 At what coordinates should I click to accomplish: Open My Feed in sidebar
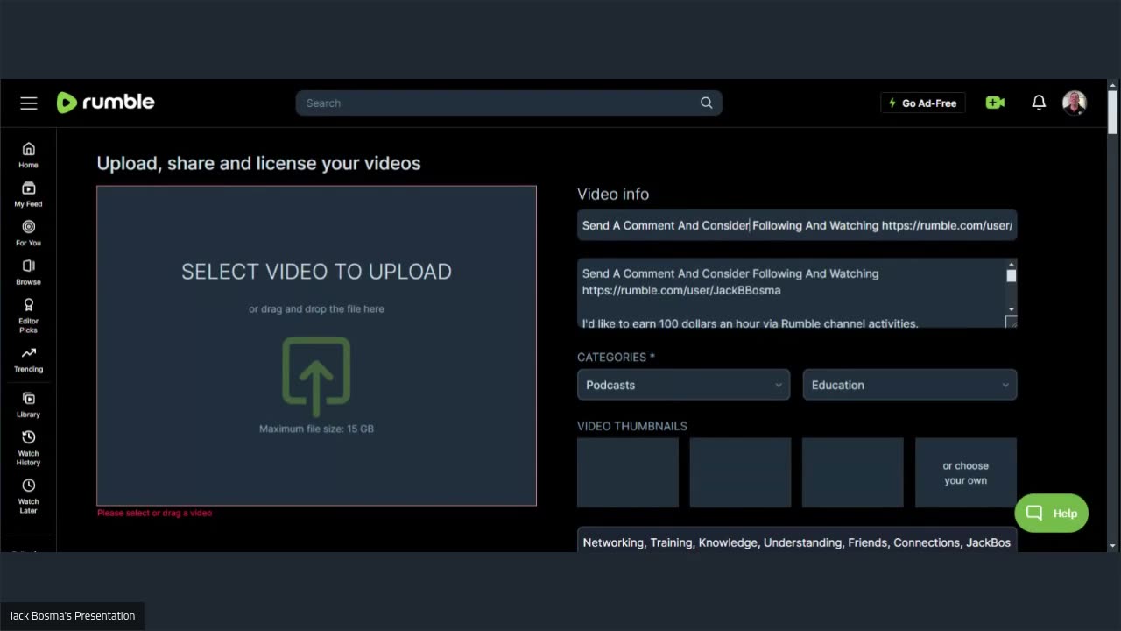[28, 195]
